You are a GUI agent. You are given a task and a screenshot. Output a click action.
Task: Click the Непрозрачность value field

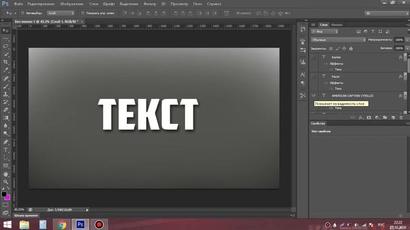399,40
